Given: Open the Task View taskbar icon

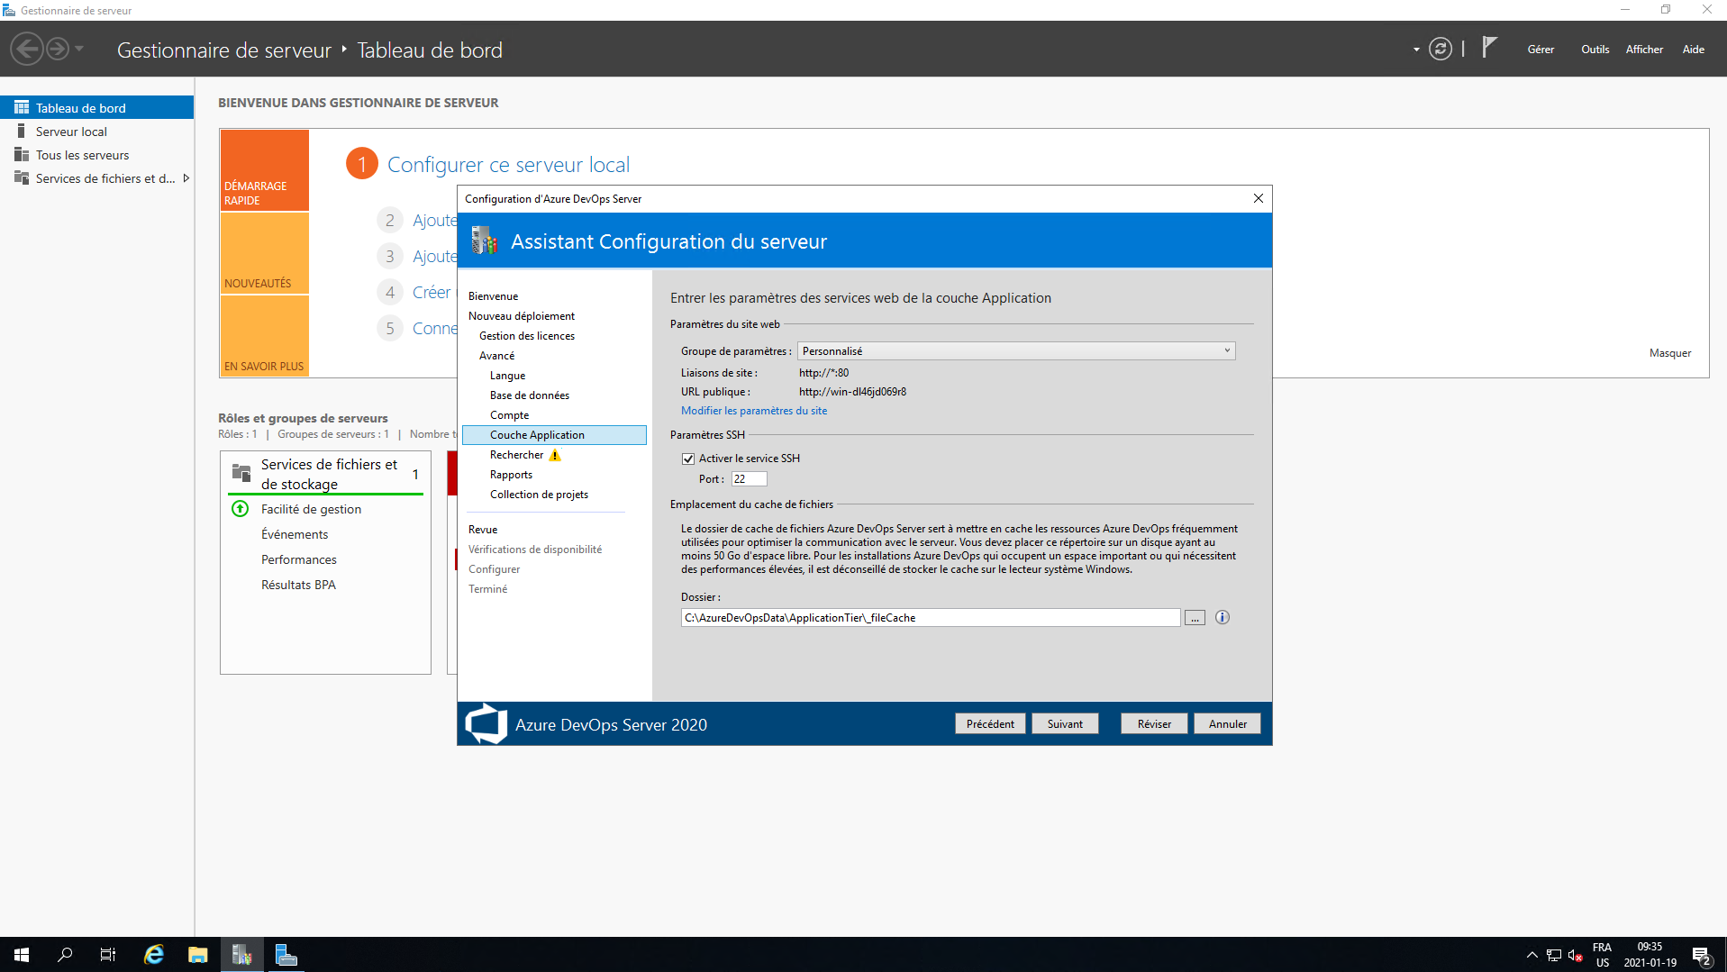Looking at the screenshot, I should pyautogui.click(x=108, y=955).
